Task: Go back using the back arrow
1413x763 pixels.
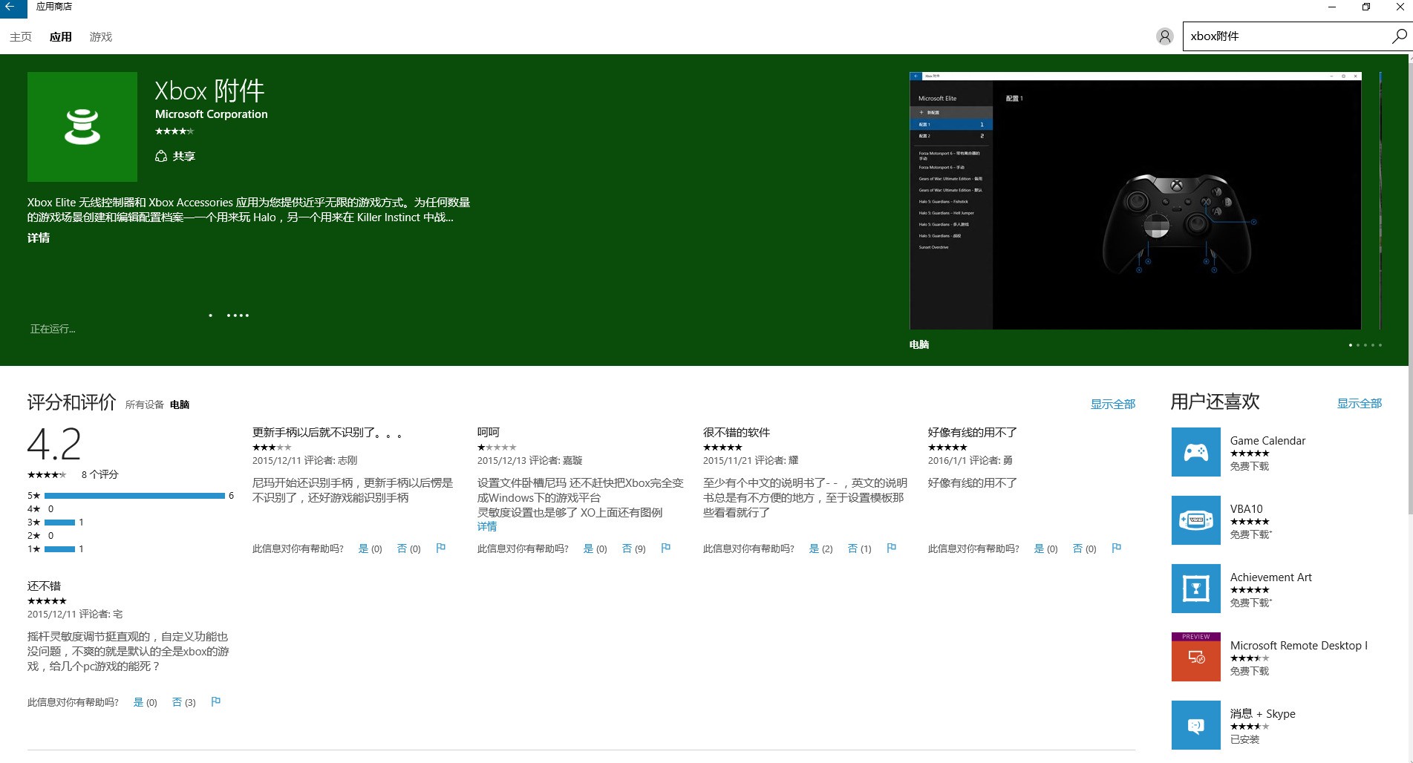Action: click(x=10, y=7)
